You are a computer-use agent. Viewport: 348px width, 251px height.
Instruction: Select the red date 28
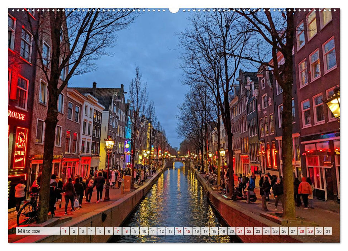point(301,232)
